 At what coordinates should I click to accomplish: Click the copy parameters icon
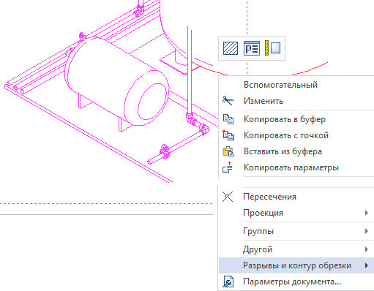coord(228,167)
